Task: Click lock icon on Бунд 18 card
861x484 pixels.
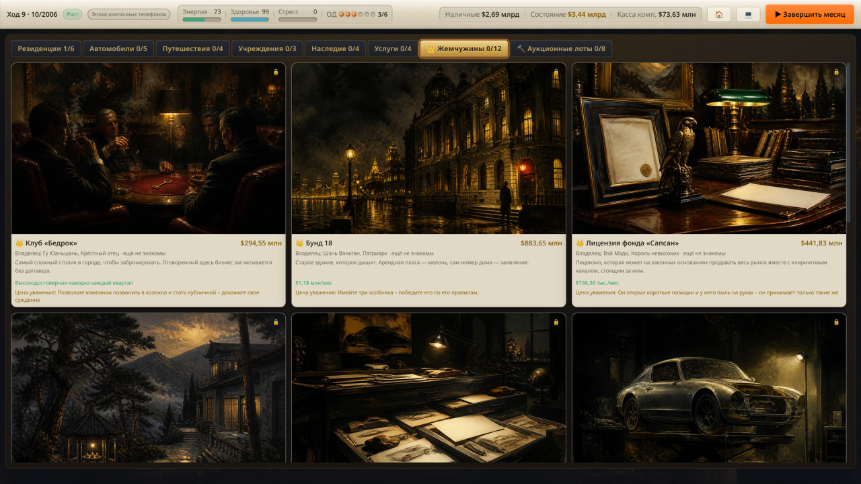Action: coord(556,72)
